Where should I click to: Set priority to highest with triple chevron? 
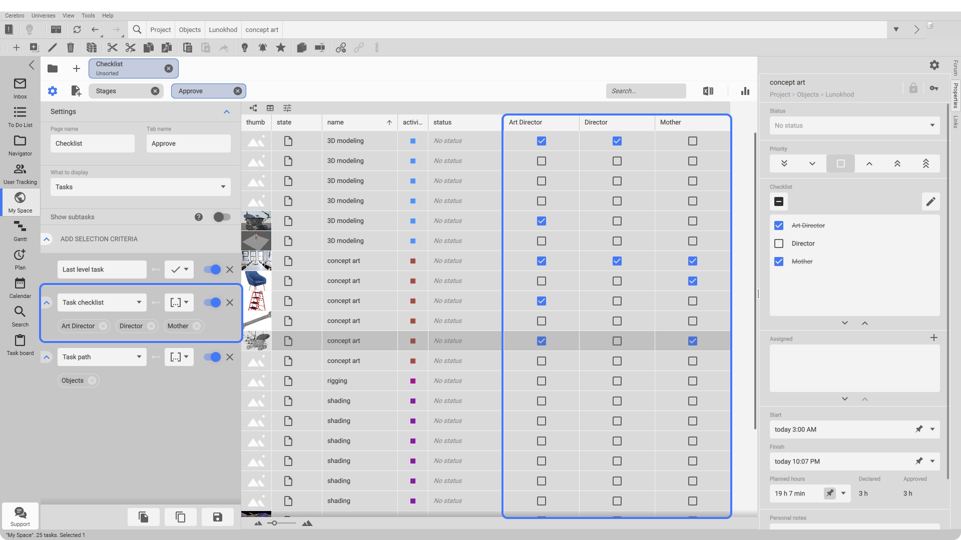coord(926,163)
